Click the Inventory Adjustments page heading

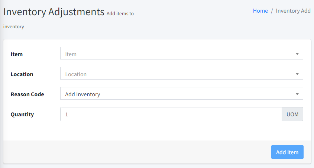click(x=54, y=12)
